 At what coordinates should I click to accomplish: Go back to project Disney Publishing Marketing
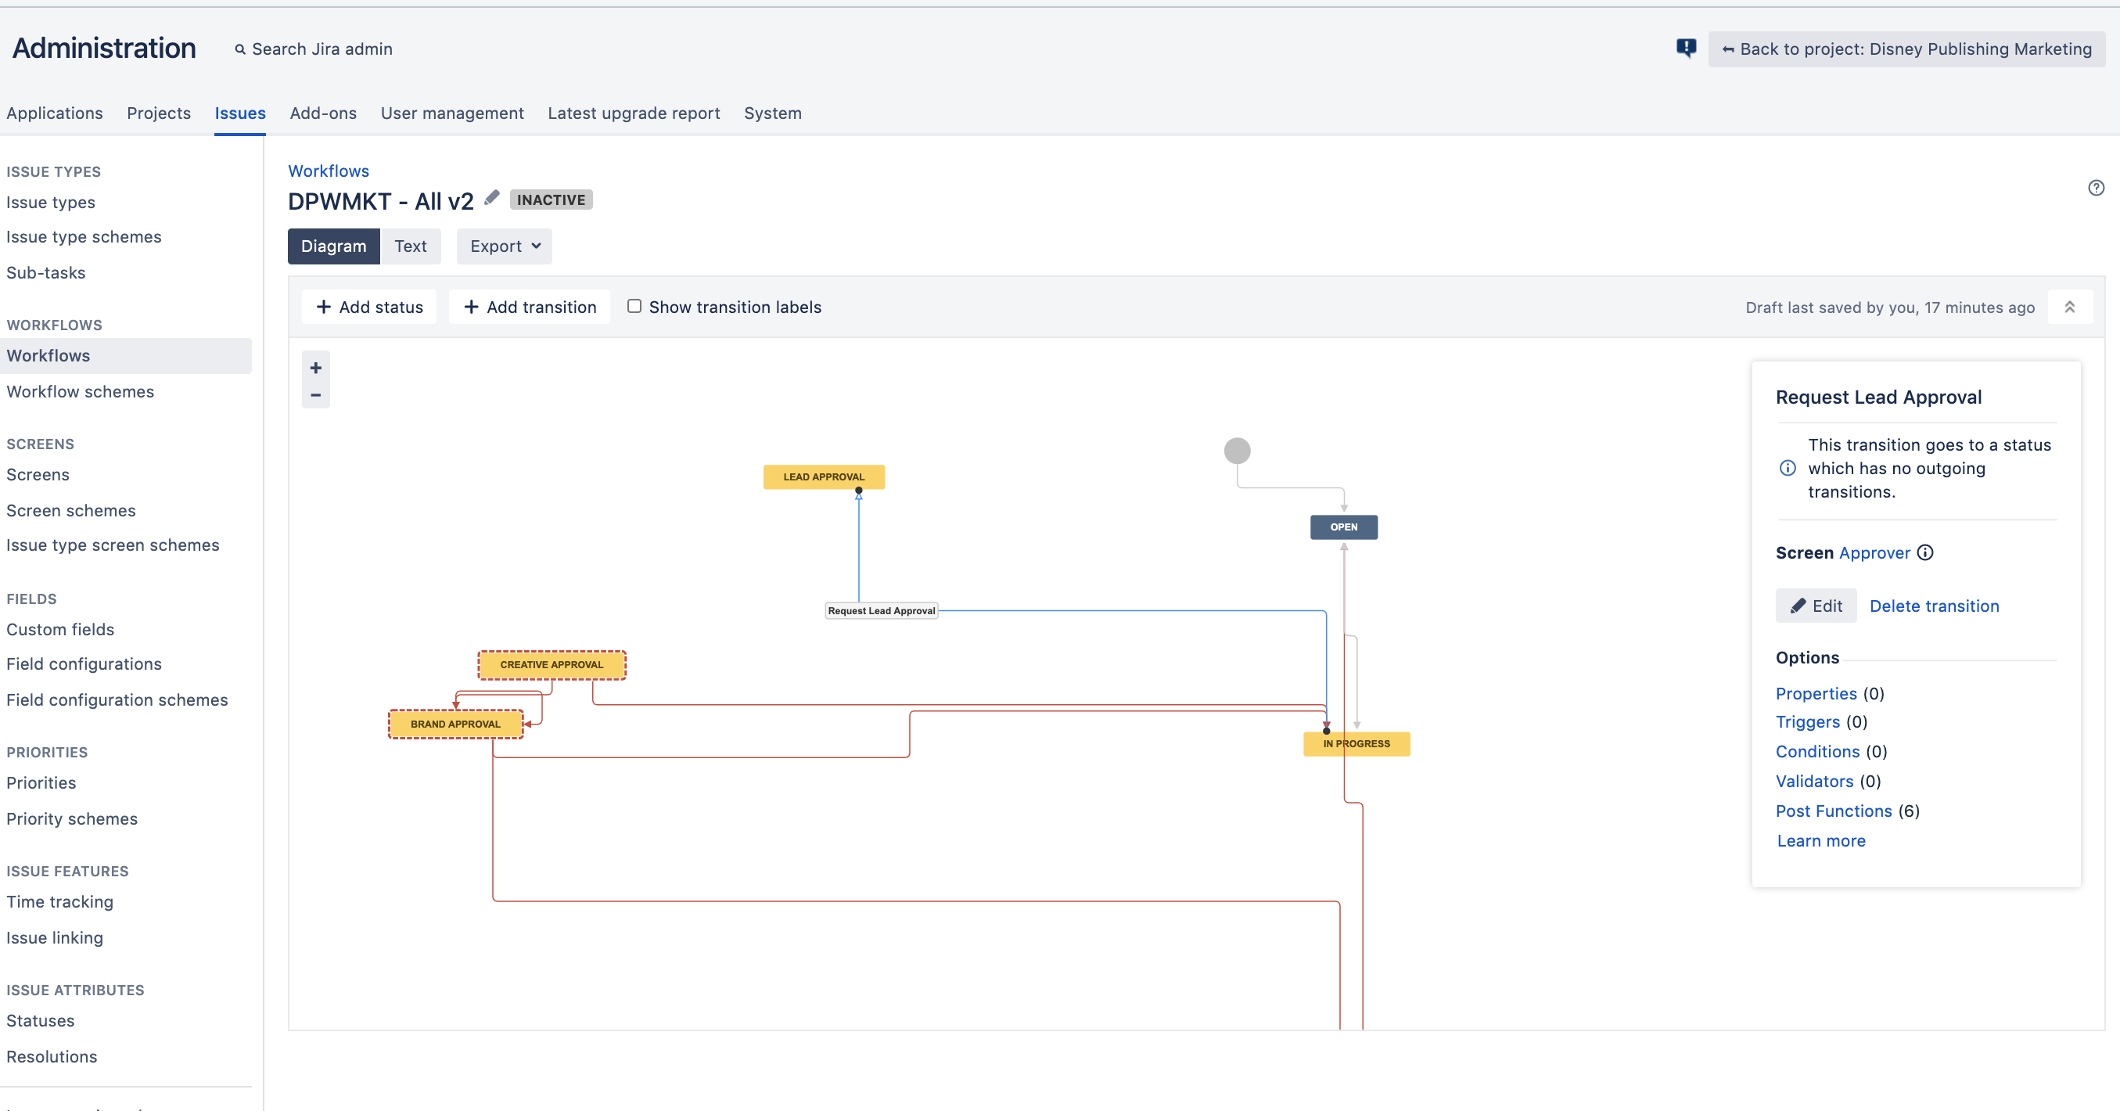(x=1907, y=49)
